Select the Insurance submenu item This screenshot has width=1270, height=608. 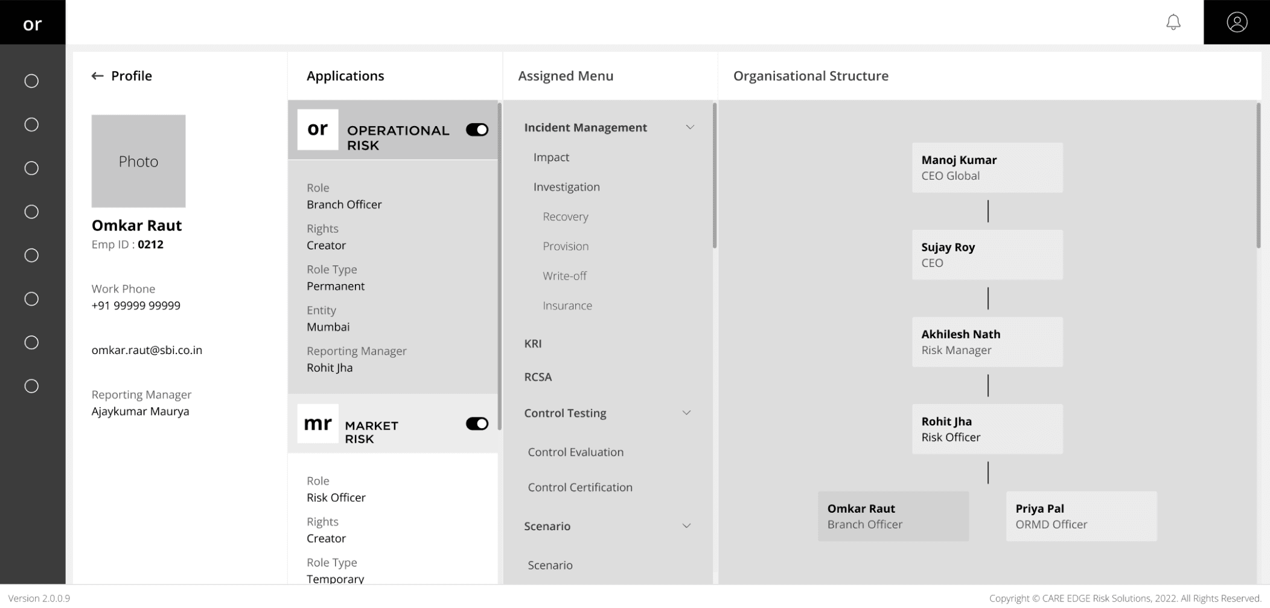[x=567, y=306]
